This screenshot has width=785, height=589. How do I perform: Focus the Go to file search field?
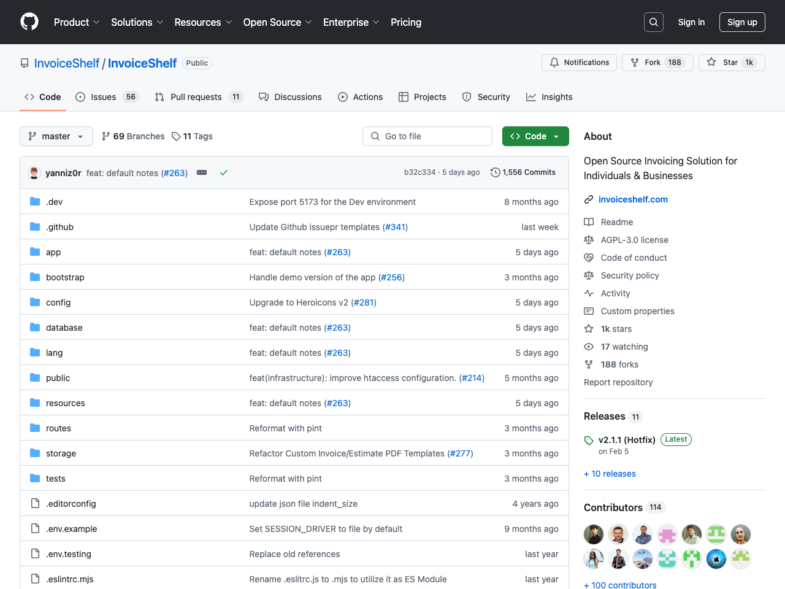(x=427, y=136)
